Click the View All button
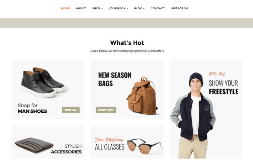Screen dimensions: 253x165 [71, 110]
